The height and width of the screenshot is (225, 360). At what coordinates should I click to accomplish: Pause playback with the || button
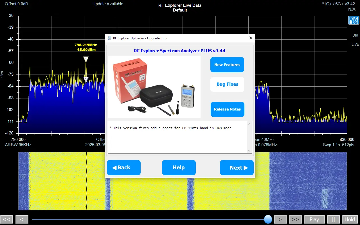tap(334, 219)
